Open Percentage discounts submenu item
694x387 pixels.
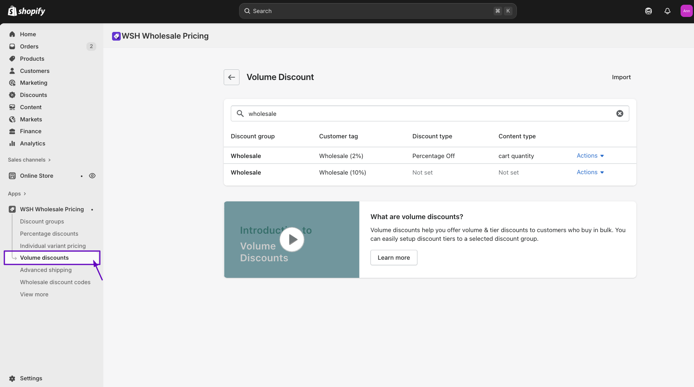pos(49,234)
